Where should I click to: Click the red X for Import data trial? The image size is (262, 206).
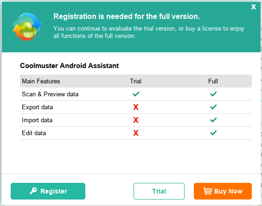pos(136,120)
